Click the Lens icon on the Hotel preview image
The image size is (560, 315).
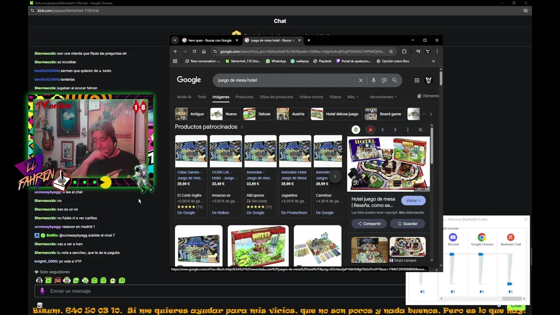point(356,183)
